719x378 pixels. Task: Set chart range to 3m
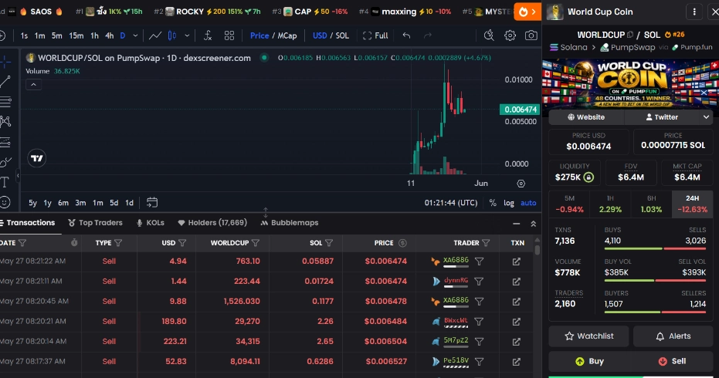[80, 203]
